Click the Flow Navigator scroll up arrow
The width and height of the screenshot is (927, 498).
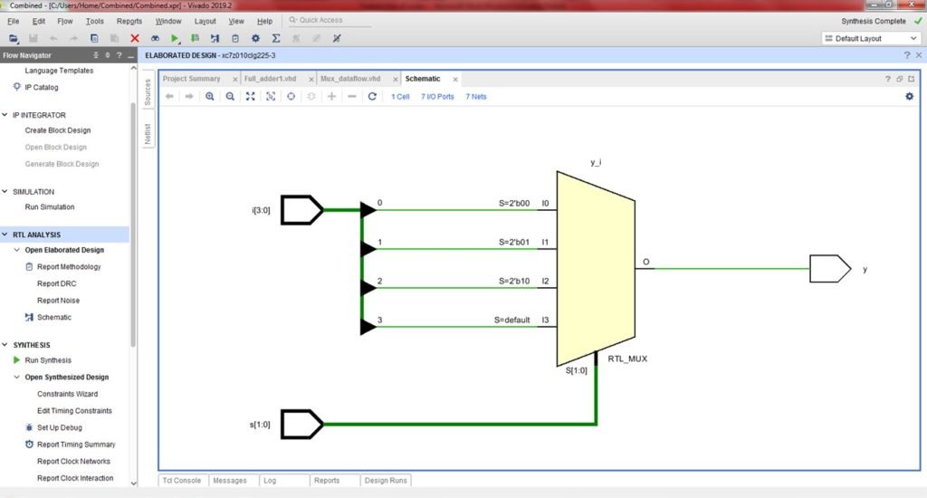[x=134, y=69]
